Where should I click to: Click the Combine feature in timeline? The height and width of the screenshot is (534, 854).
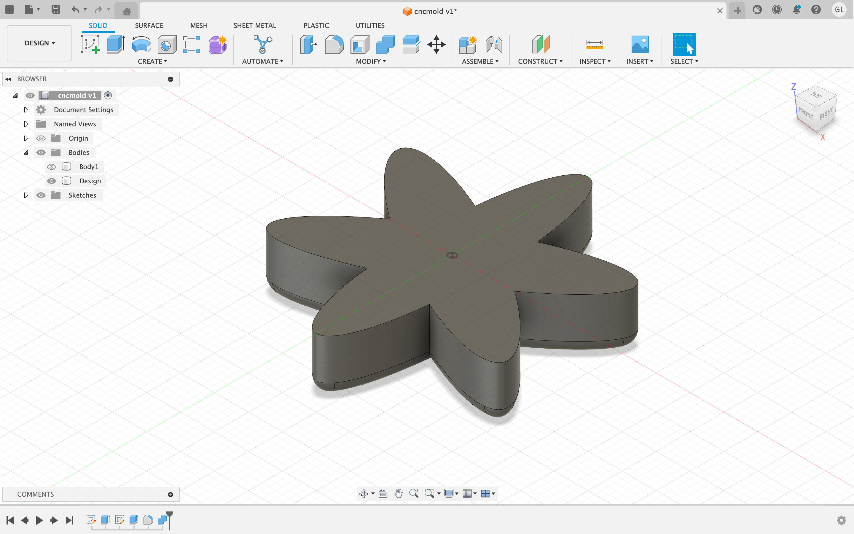point(162,519)
